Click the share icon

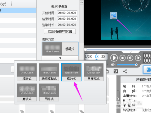(x=125, y=72)
